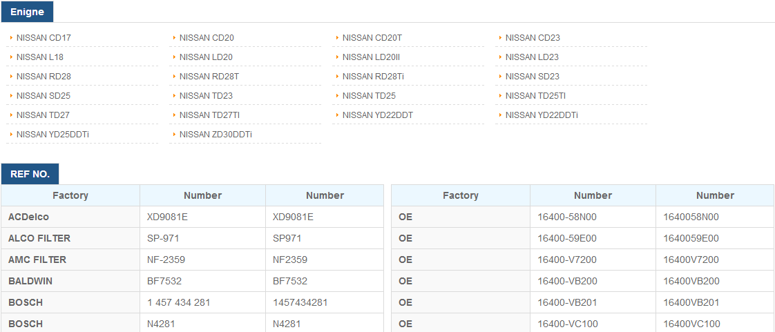Click OE number 16400-VC100
The height and width of the screenshot is (332, 775).
point(593,322)
